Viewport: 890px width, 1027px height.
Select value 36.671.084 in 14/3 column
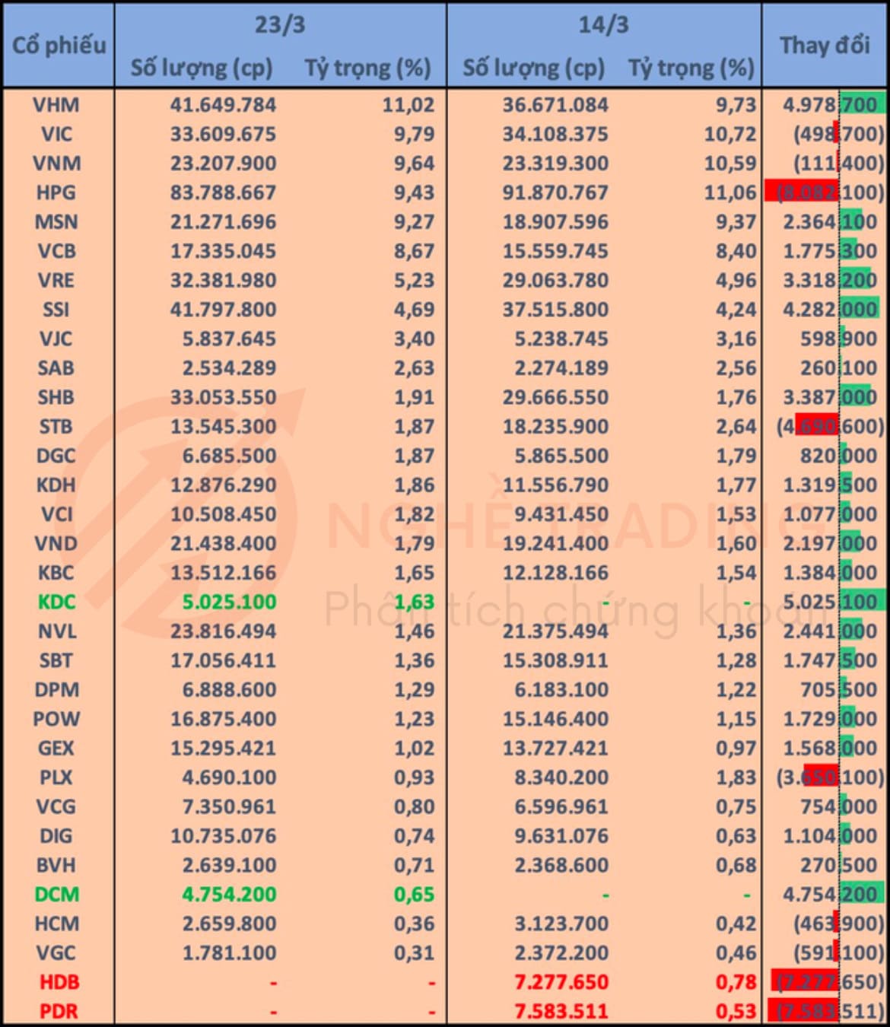pyautogui.click(x=555, y=105)
